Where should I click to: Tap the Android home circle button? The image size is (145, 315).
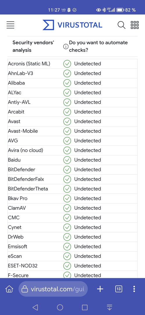pos(60,307)
